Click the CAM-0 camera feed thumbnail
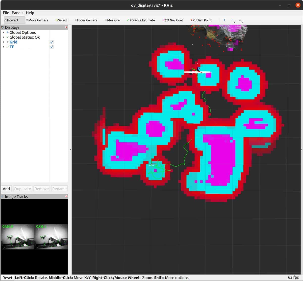 tap(17, 237)
